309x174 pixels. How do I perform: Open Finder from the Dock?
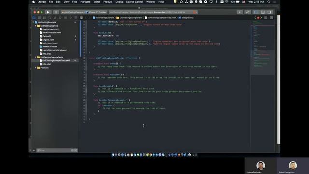[x=112, y=155]
